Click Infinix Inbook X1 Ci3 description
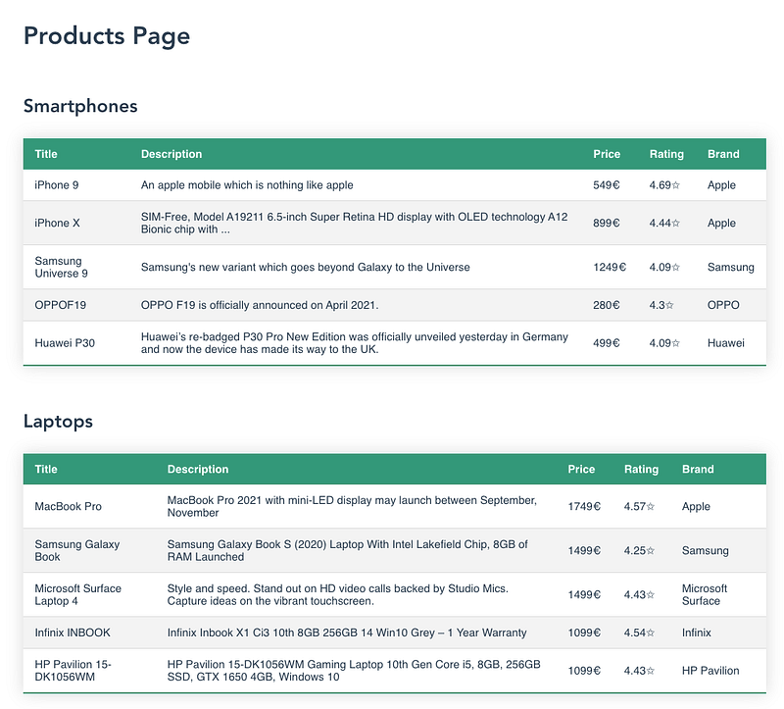This screenshot has height=709, width=784. click(x=347, y=633)
